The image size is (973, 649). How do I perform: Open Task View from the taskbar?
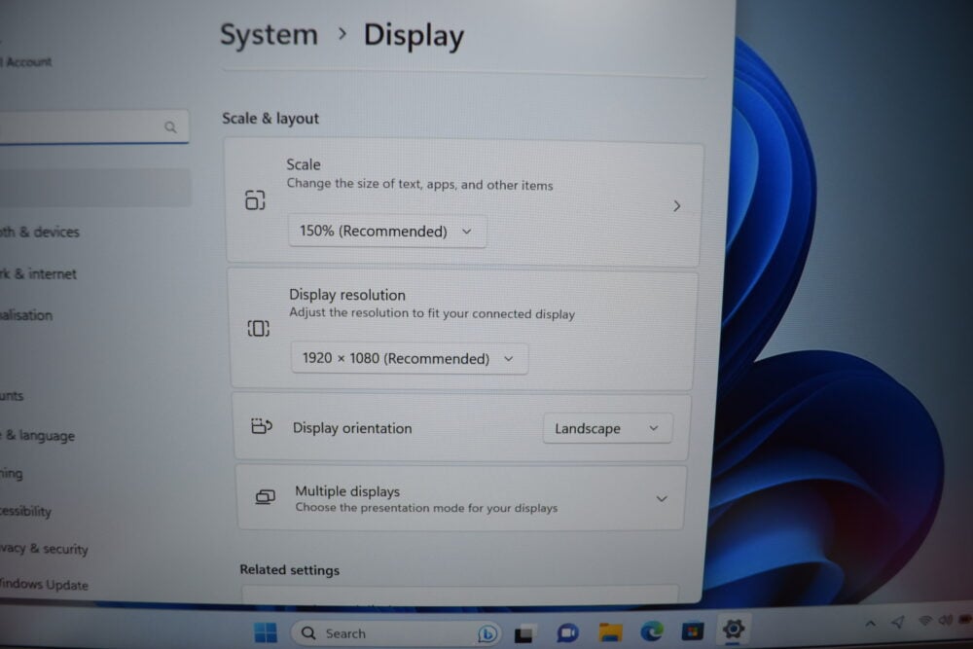523,633
